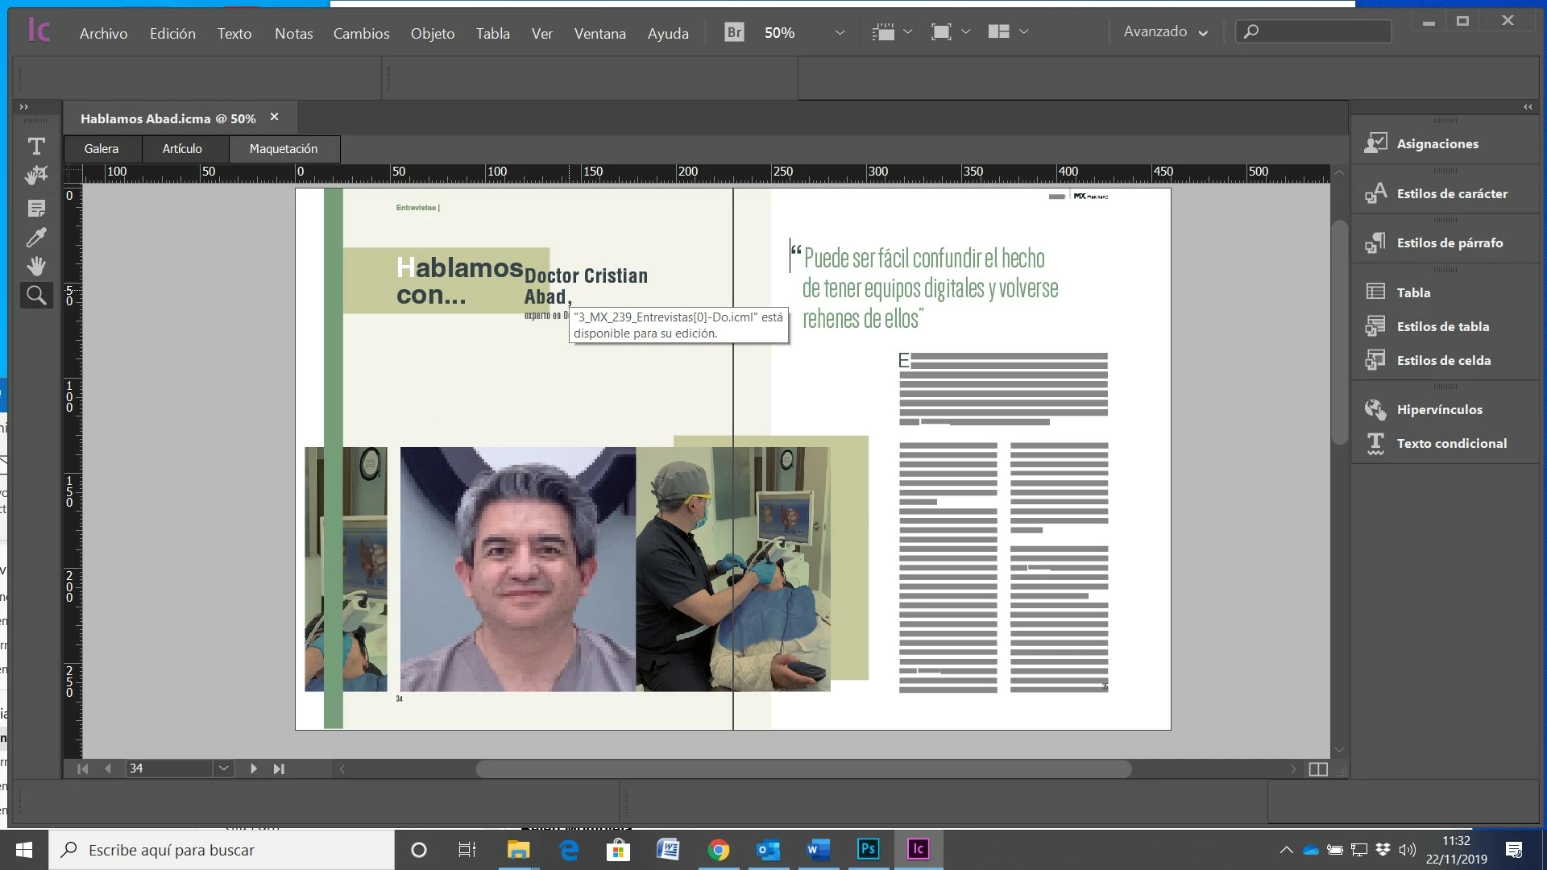Collapse the right panel dock arrows
1547x870 pixels.
pos(1528,106)
